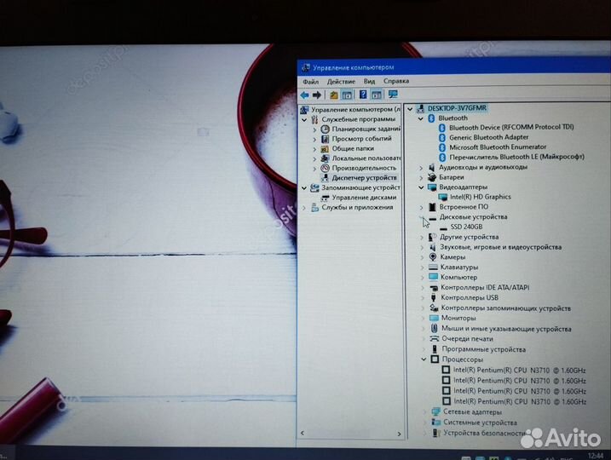611x460 pixels.
Task: Click the Компьютер category icon
Action: tap(433, 278)
